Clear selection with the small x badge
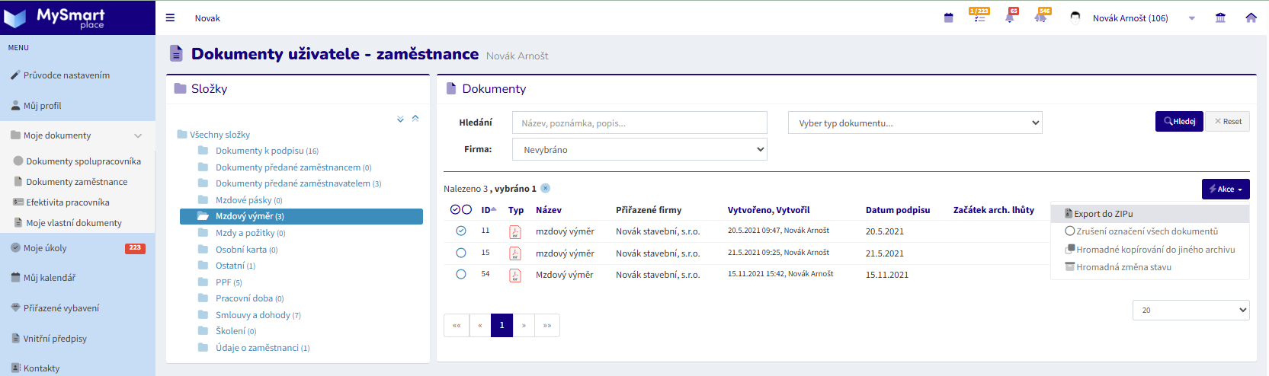The image size is (1269, 376). (546, 188)
